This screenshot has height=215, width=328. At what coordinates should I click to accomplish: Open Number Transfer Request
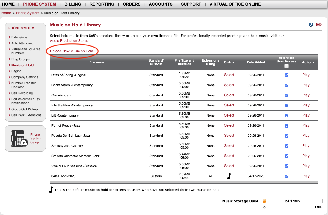tap(24, 85)
